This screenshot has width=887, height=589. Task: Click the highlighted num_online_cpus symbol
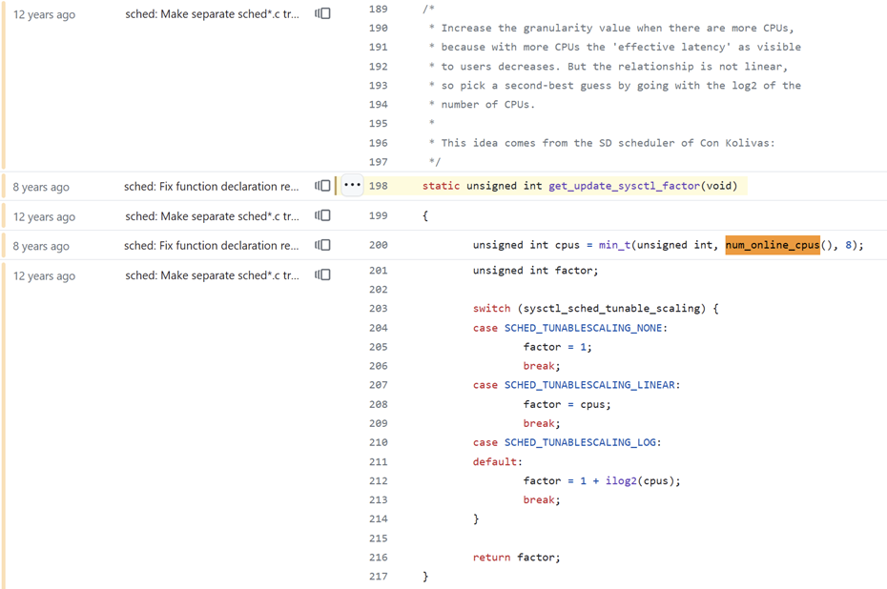coord(772,245)
